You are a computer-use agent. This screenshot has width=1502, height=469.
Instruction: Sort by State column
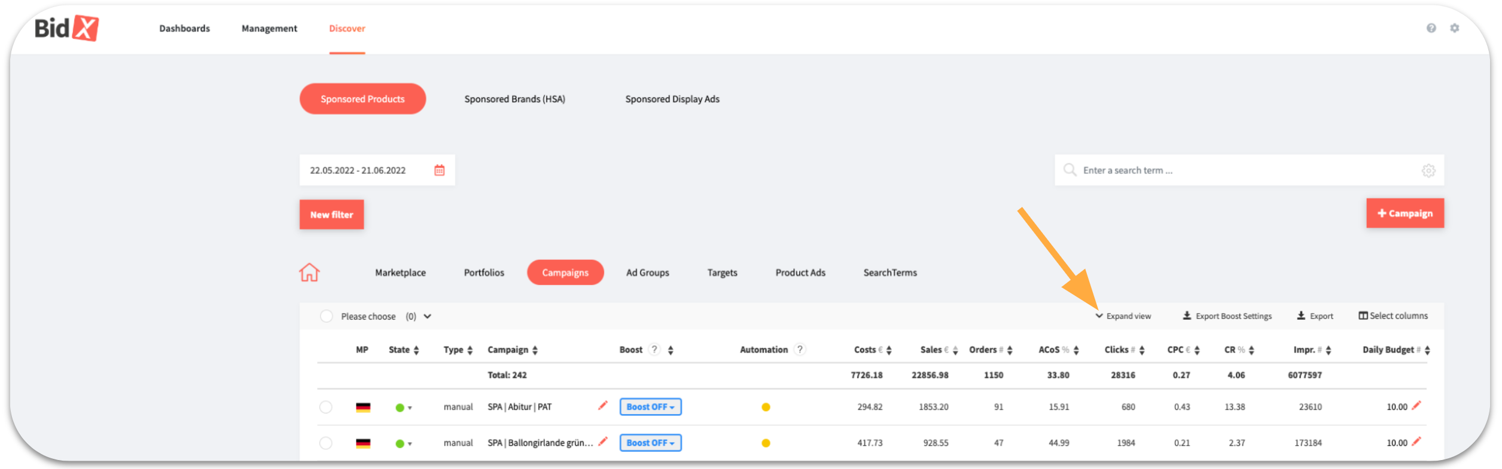click(416, 350)
